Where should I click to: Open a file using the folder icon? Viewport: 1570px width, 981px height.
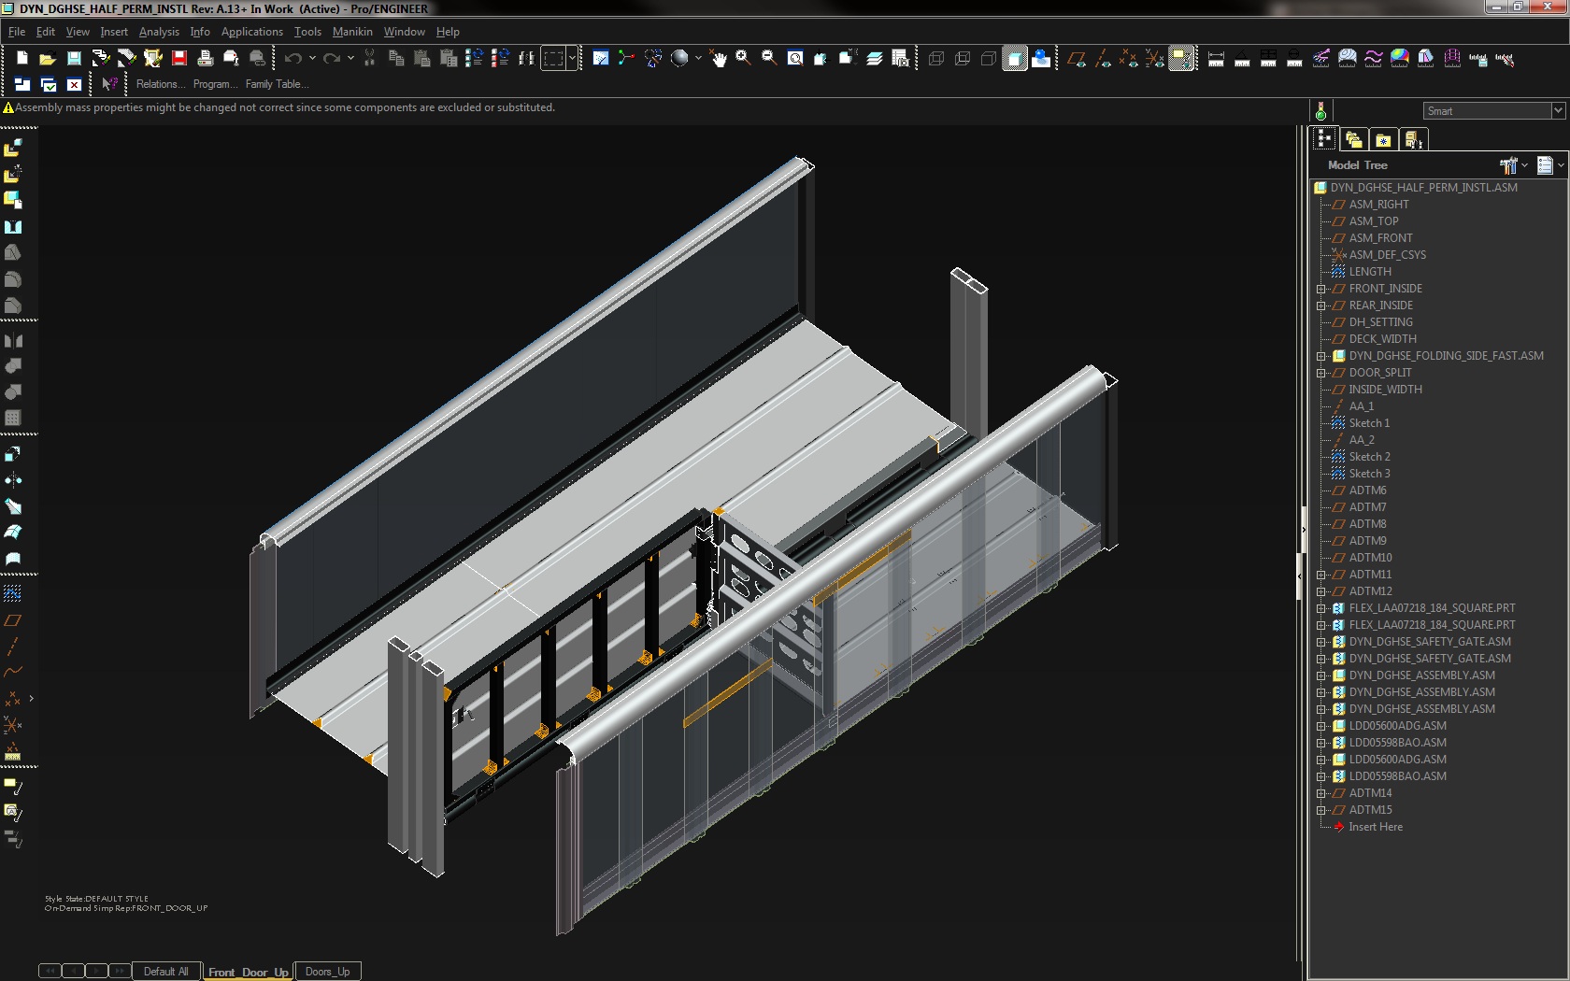48,58
